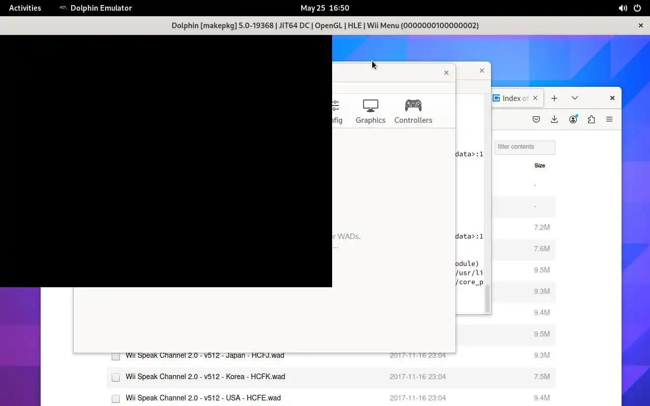Select the 7.2M size cell
The height and width of the screenshot is (406, 650).
coord(542,227)
